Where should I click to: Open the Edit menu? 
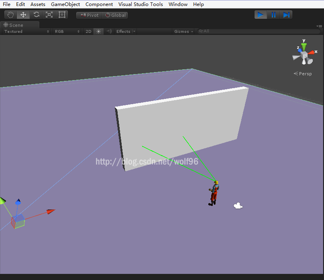20,4
